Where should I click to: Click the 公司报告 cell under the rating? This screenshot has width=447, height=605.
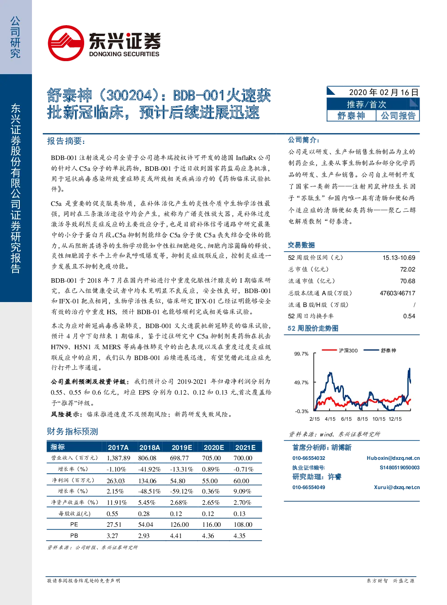397,116
